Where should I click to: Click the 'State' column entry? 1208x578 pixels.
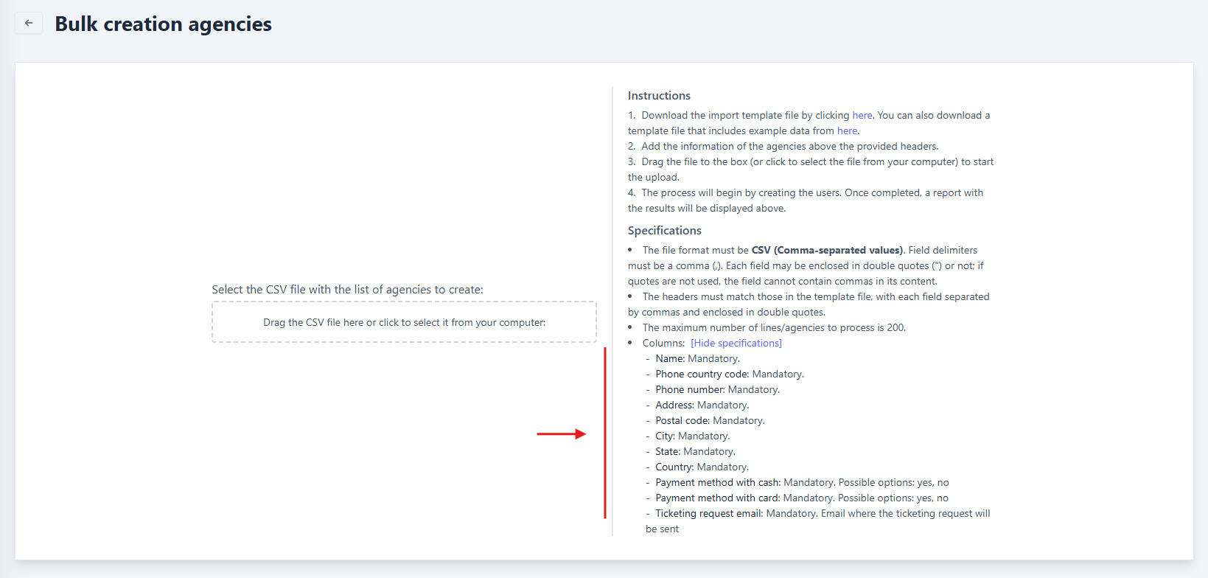coord(694,451)
